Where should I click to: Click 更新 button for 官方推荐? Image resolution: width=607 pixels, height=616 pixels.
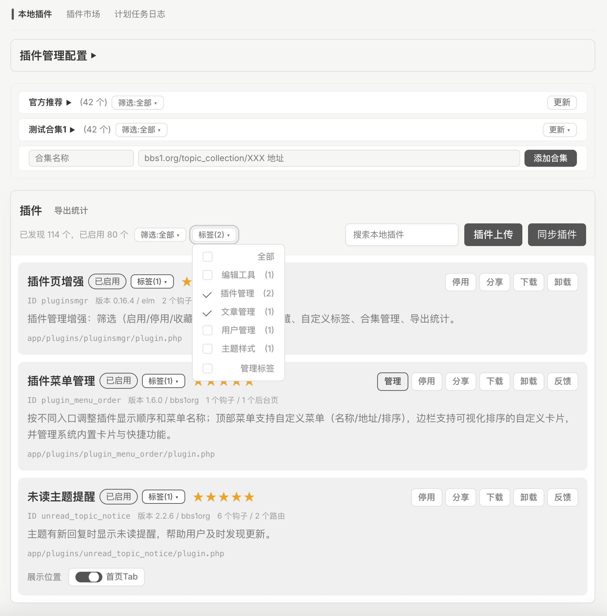click(562, 103)
